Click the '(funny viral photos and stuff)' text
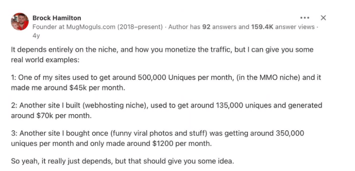355x171 pixels. tap(159, 133)
